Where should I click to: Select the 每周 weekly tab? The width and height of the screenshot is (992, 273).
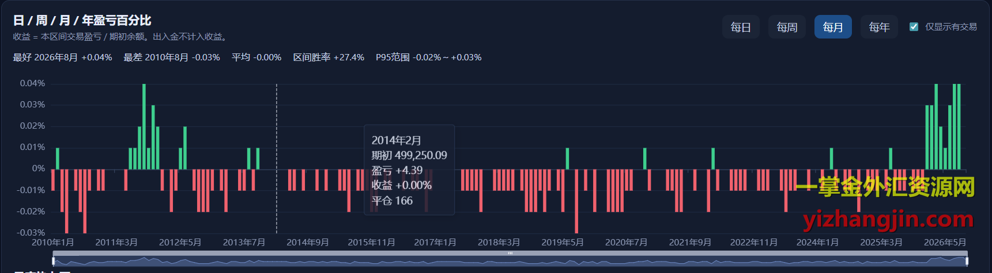787,27
